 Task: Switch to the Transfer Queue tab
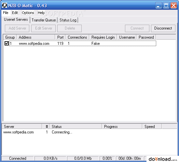coord(44,20)
